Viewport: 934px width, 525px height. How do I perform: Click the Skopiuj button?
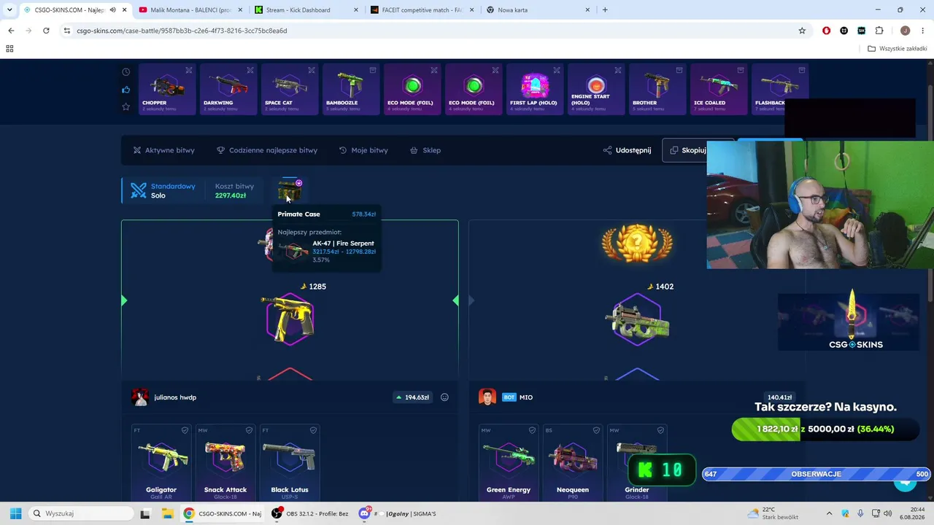click(688, 150)
